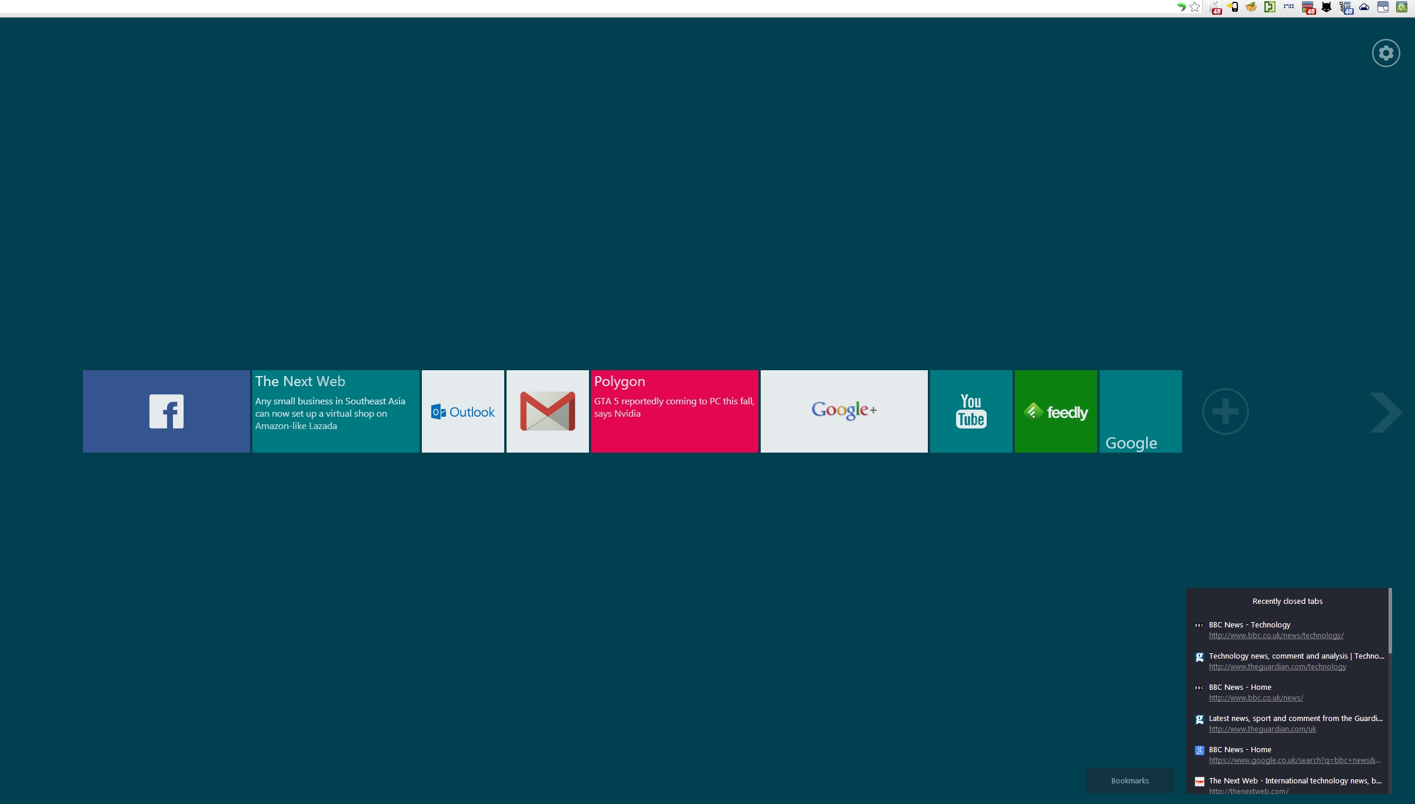Open the Google tile
1415x804 pixels.
click(1141, 411)
